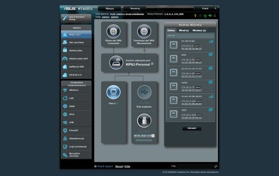The height and width of the screenshot is (176, 279).
Task: Open Adaptacyjny QoS sidebar item
Action: [x=76, y=59]
